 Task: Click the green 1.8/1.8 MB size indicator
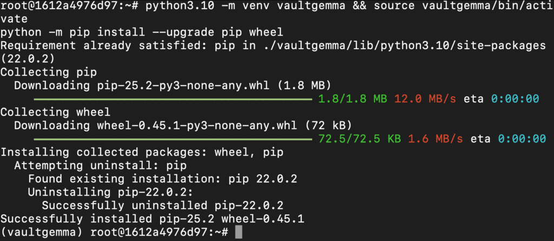tap(353, 99)
